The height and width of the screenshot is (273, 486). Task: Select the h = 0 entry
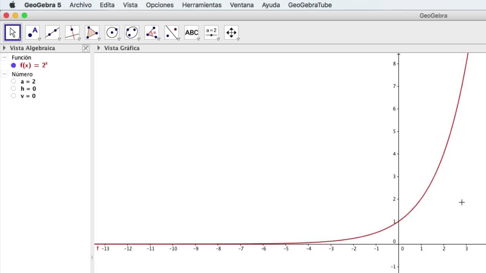point(28,89)
